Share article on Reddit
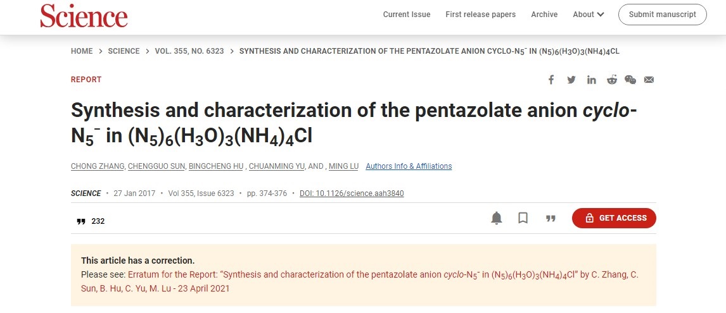This screenshot has width=726, height=313. (x=611, y=80)
